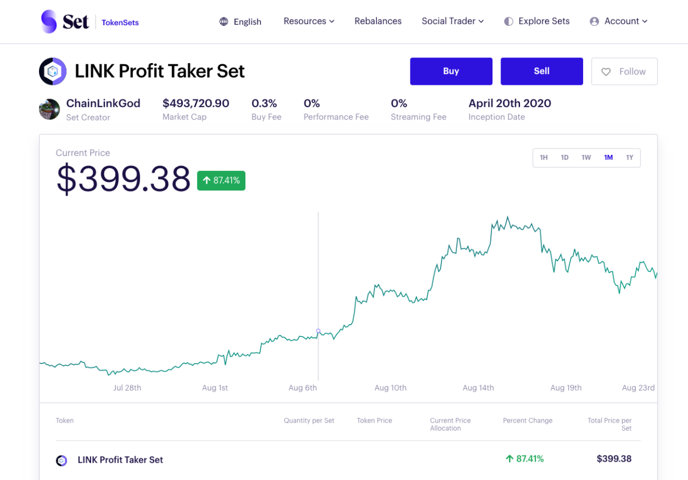Open the TokenSets home link

120,22
